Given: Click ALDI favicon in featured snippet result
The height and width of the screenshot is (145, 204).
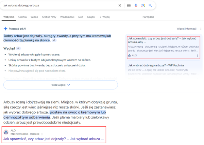Looking at the screenshot, I should pos(6,132).
